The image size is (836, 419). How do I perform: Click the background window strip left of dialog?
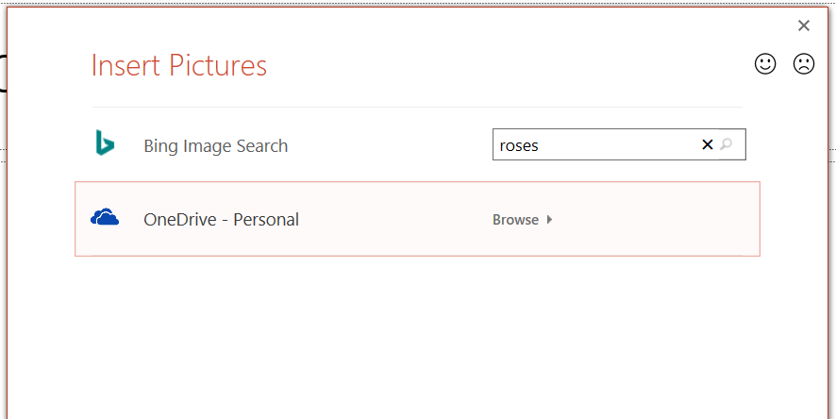(3, 236)
